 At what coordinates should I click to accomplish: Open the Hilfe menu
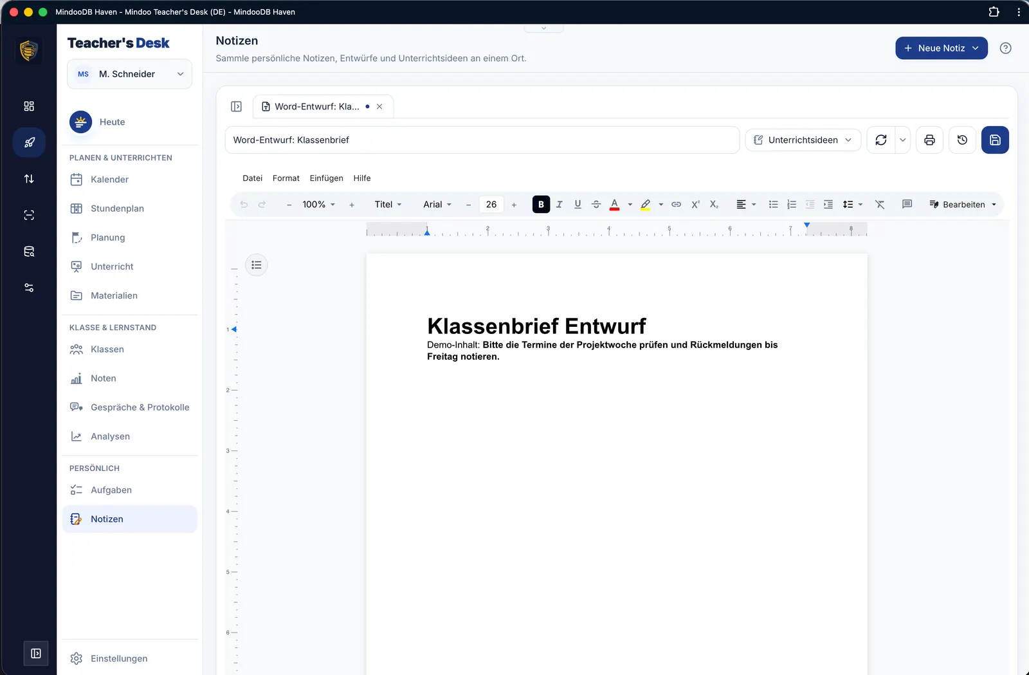click(362, 178)
